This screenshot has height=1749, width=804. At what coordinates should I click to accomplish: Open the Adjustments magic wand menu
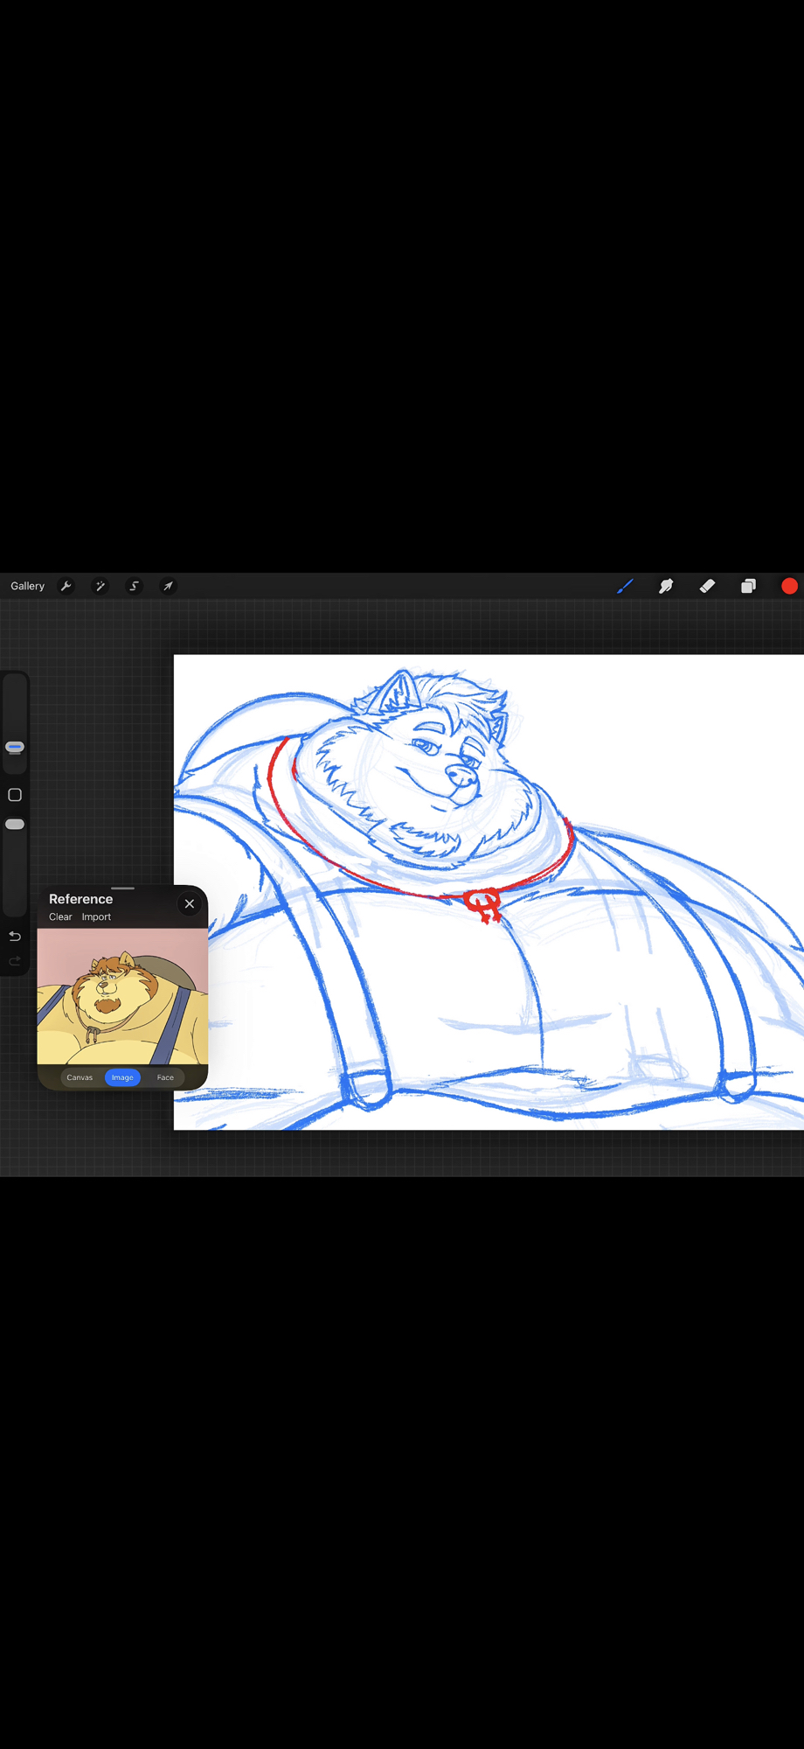pyautogui.click(x=100, y=586)
